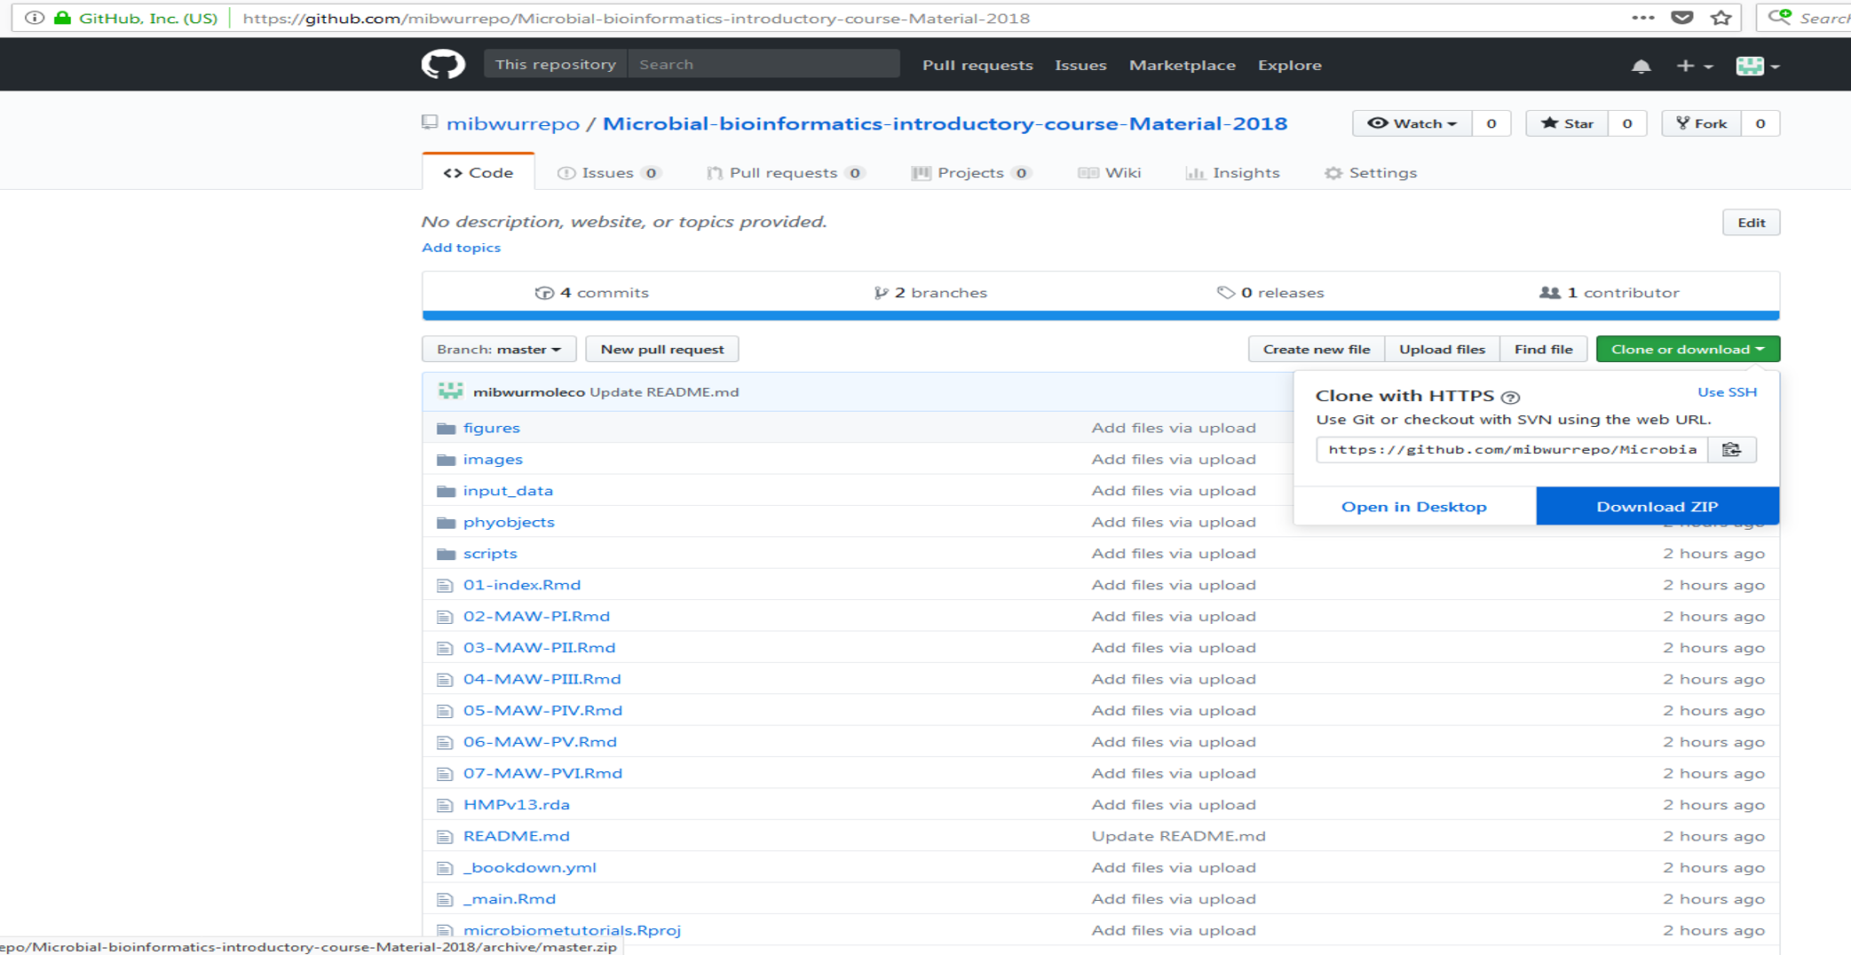Click the help icon beside Clone with HTTPS
The width and height of the screenshot is (1851, 955).
(x=1510, y=397)
